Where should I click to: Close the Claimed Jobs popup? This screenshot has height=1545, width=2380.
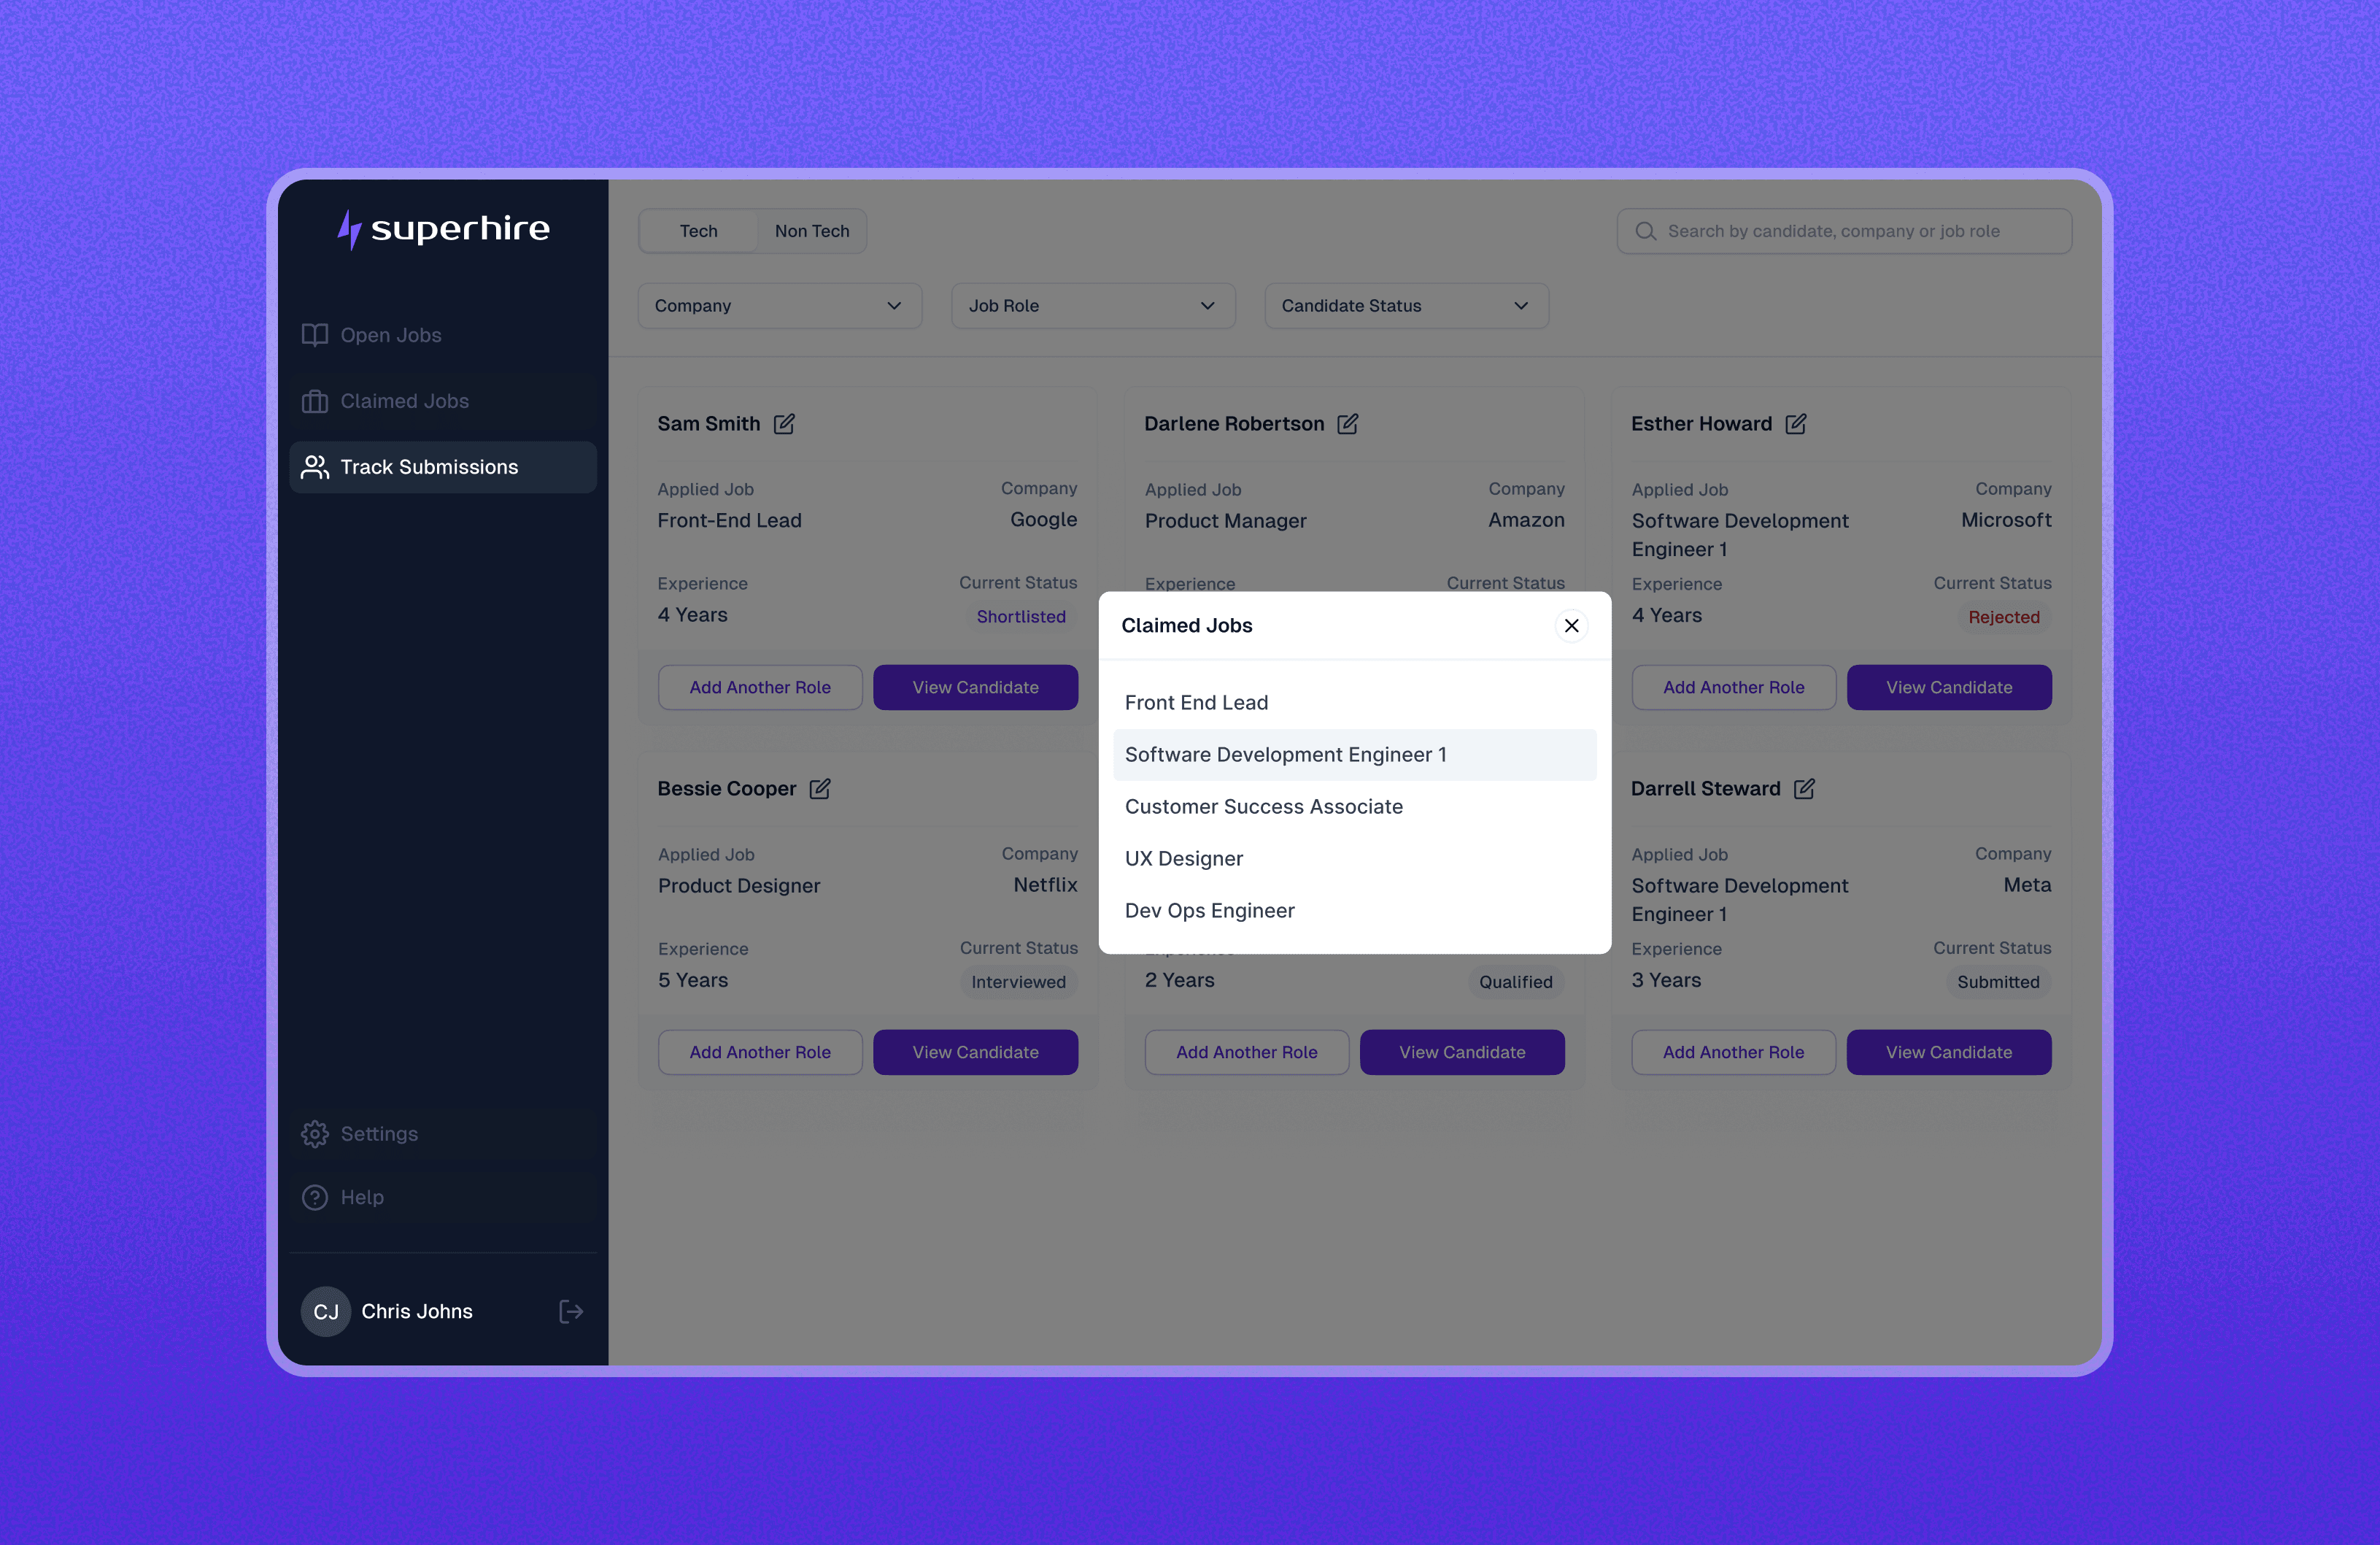point(1571,626)
